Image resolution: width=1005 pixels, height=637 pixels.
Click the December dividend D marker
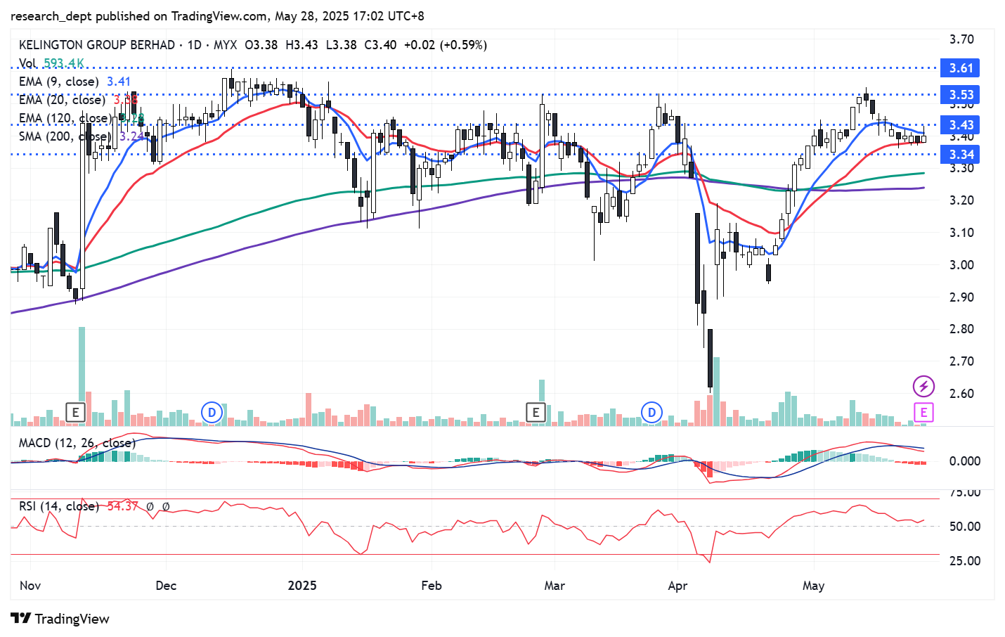(212, 413)
